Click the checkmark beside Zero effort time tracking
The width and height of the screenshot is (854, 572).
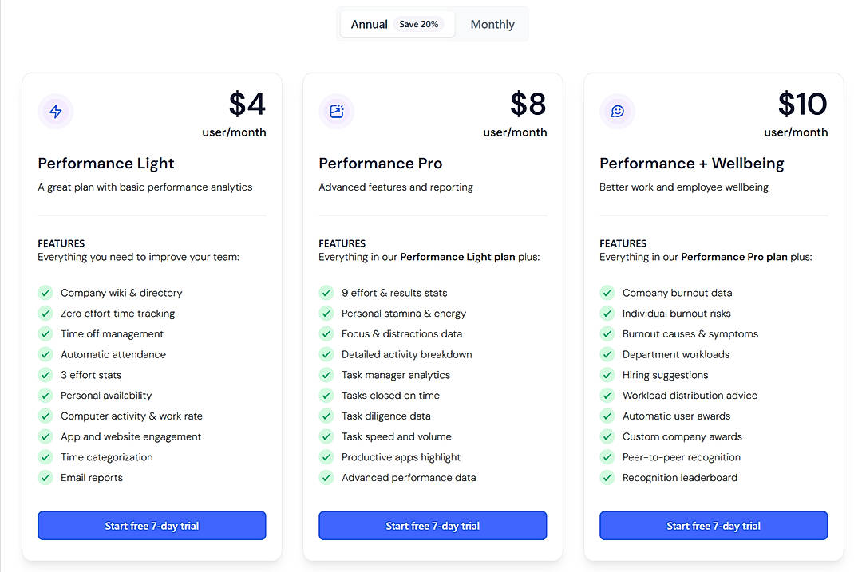coord(45,313)
